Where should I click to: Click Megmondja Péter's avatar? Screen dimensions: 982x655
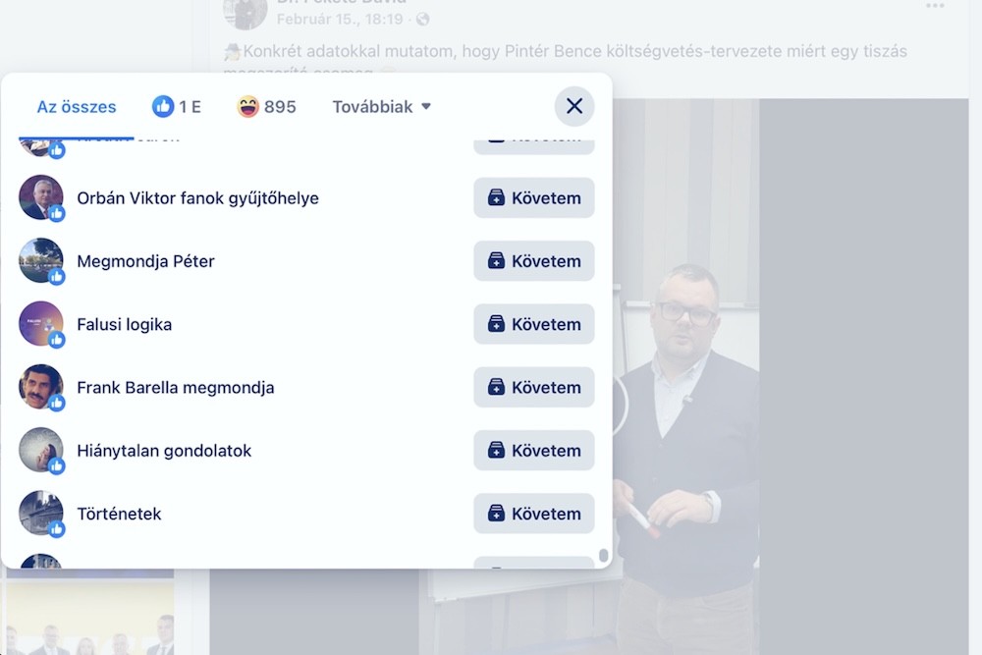41,260
